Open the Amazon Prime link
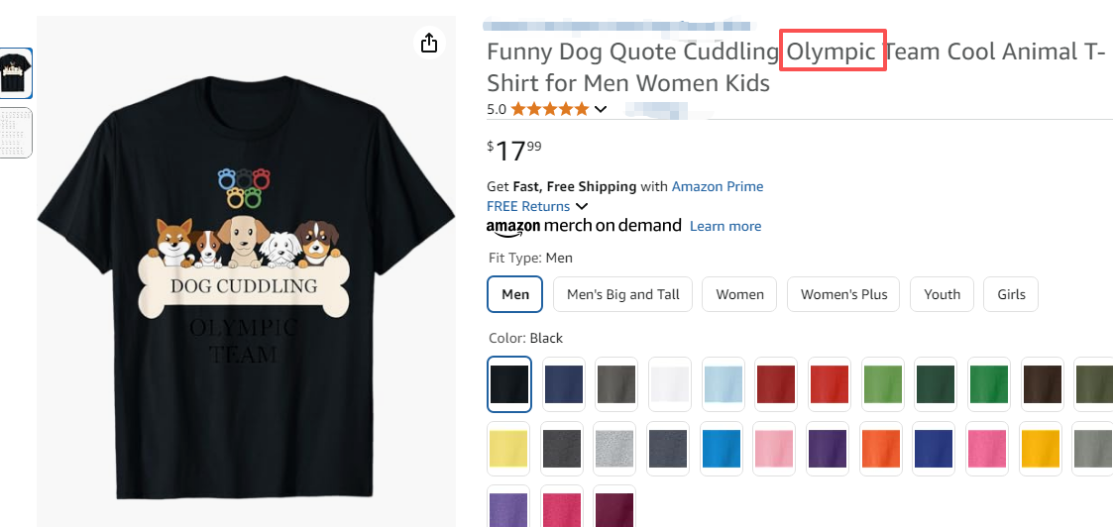 pyautogui.click(x=718, y=186)
